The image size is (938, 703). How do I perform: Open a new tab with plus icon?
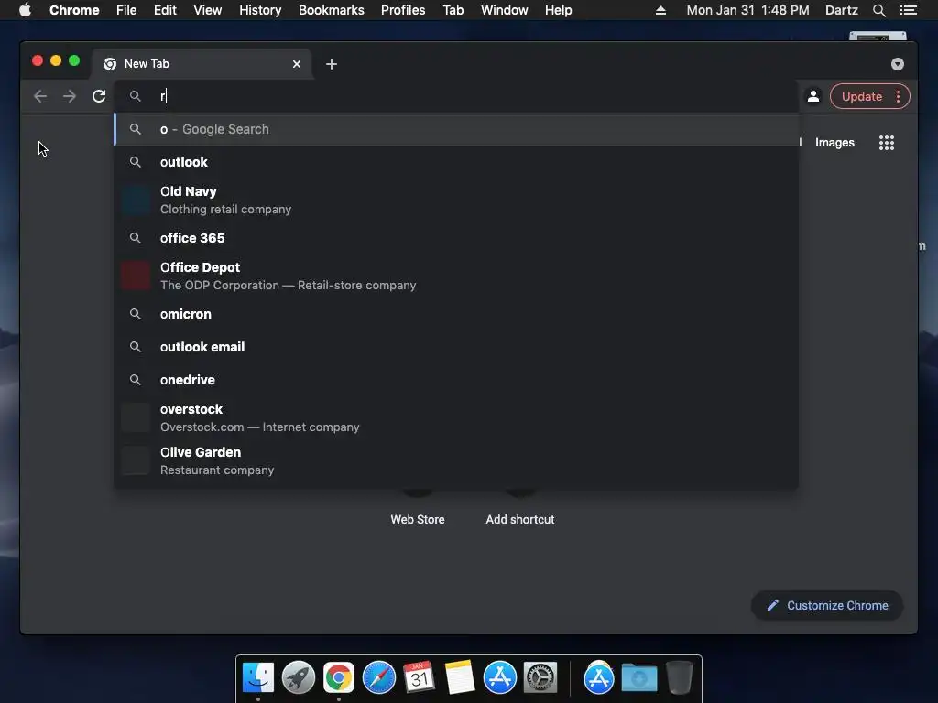click(x=332, y=64)
